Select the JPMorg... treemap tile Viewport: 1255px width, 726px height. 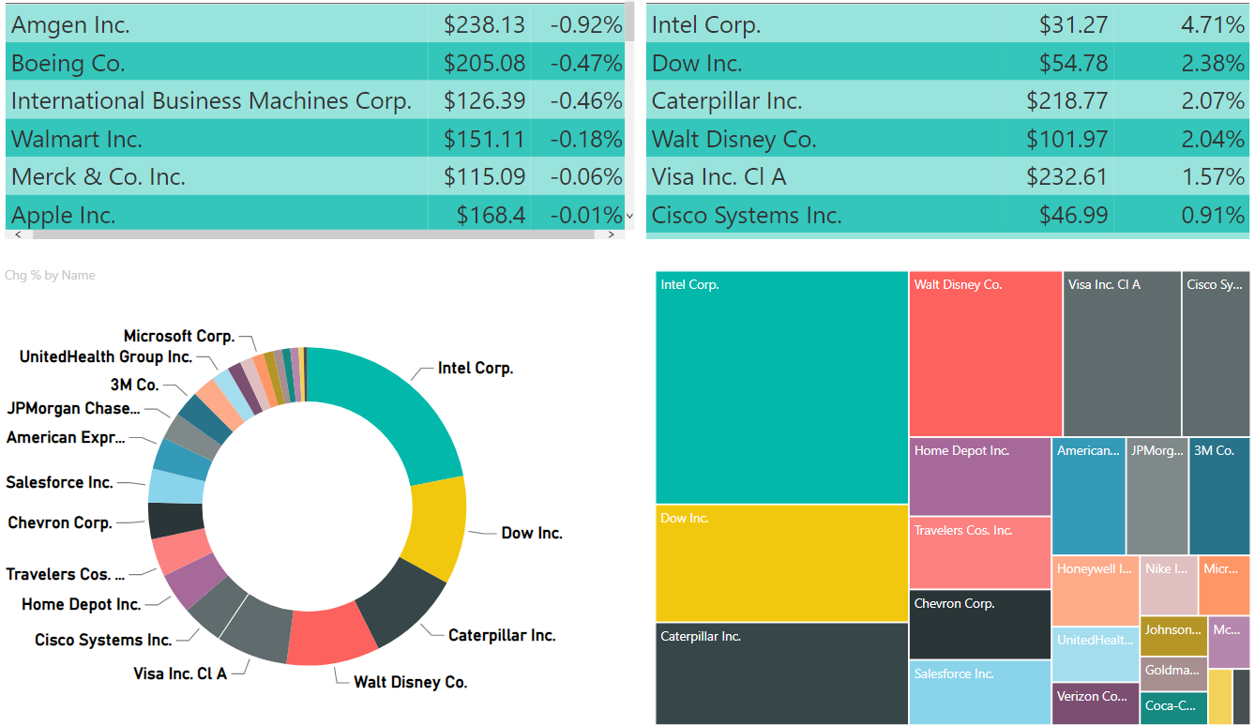pos(1157,496)
